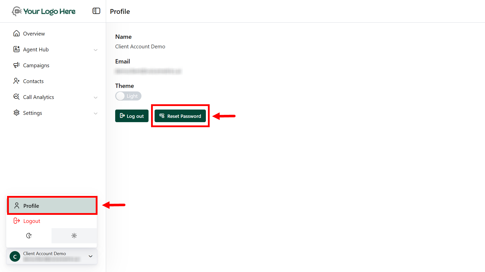Expand Call Analytics chevron
This screenshot has width=485, height=272.
pos(95,97)
